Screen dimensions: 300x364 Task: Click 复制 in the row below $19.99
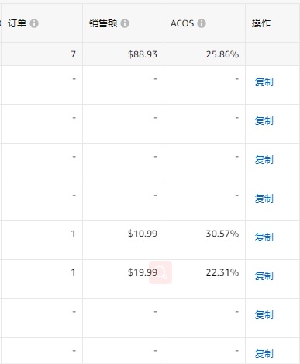[264, 315]
